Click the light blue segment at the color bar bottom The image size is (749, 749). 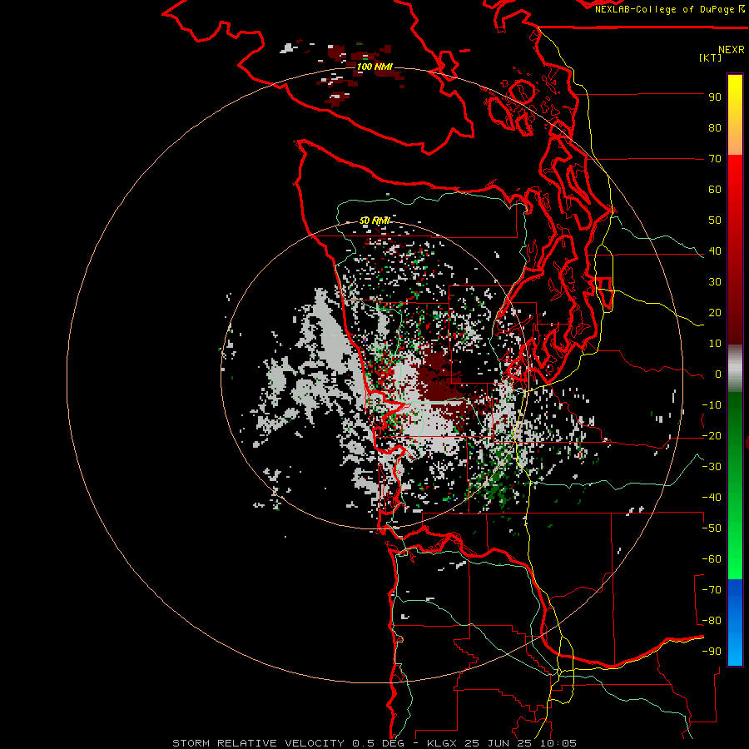click(x=735, y=651)
